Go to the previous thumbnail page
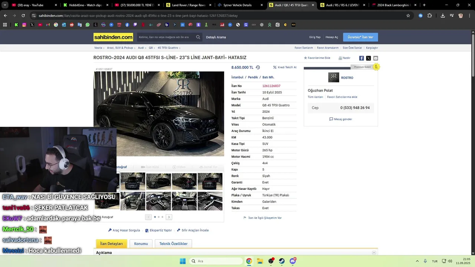Viewport: 475px width, 267px height. coord(148,217)
